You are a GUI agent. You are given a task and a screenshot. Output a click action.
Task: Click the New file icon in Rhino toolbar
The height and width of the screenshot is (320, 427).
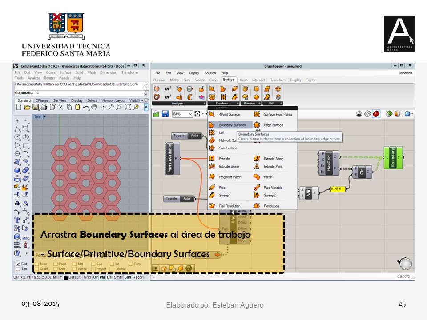19,107
